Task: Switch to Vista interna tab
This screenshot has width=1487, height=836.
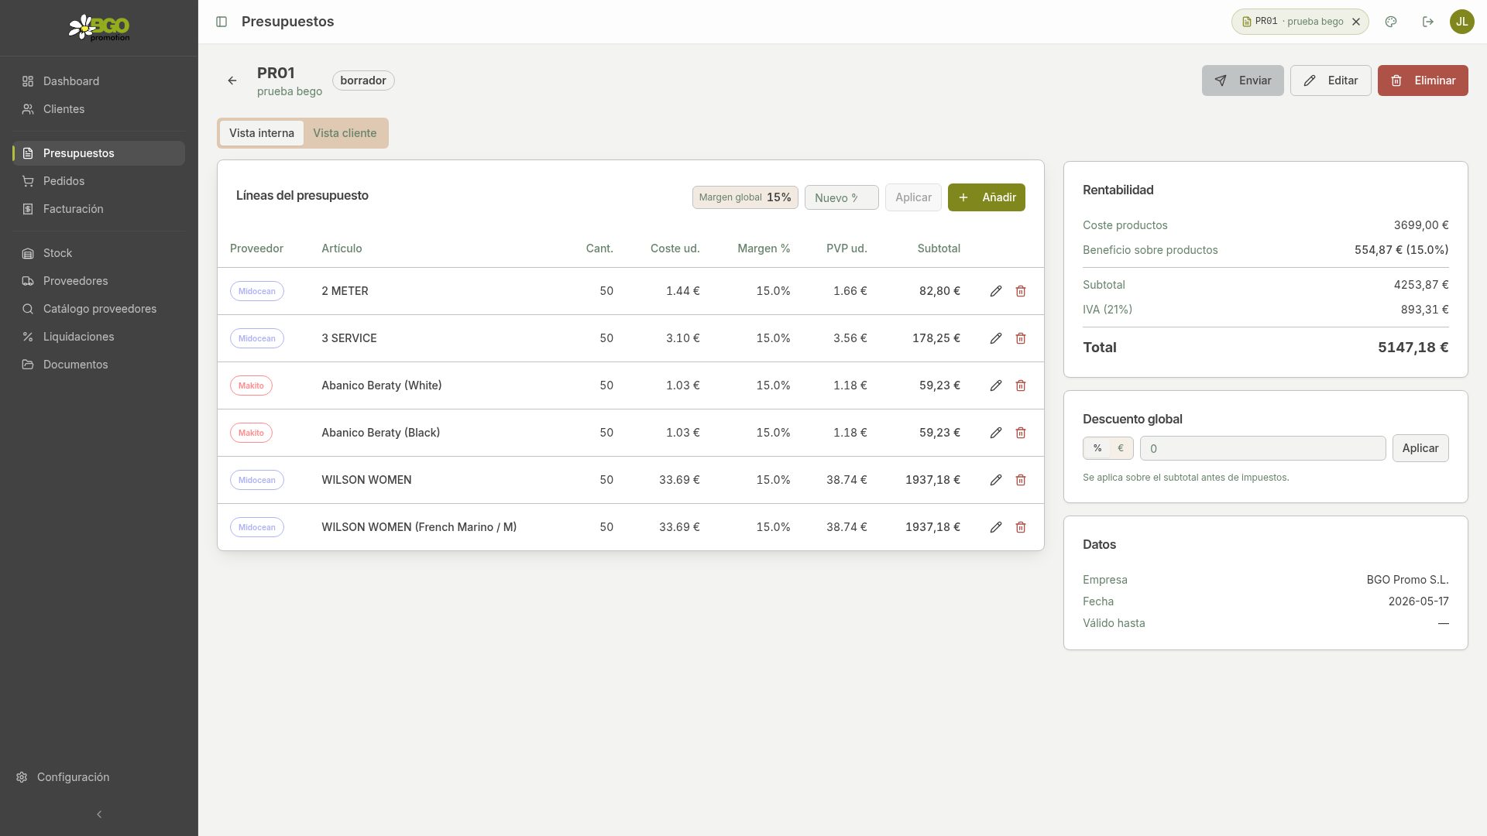Action: click(x=262, y=133)
